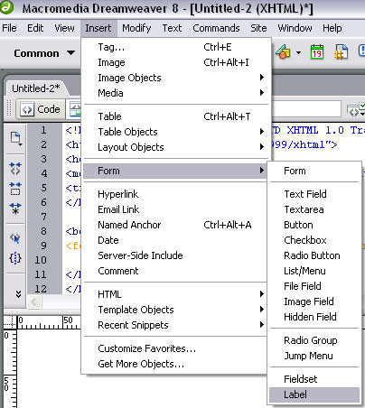Click the Templates icon in Insert bar
The width and height of the screenshot is (365, 408).
pos(283,52)
